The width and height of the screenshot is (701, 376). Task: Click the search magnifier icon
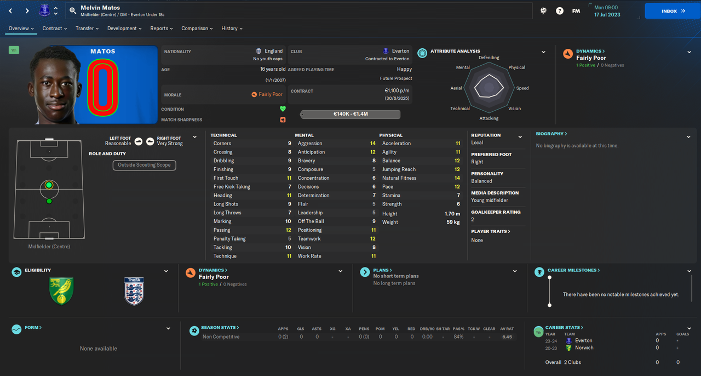point(73,11)
